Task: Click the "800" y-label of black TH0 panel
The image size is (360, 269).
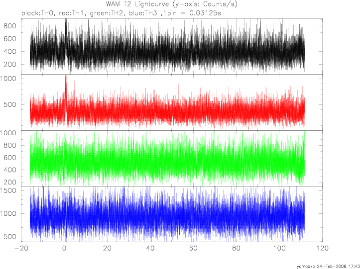Action: [10, 26]
